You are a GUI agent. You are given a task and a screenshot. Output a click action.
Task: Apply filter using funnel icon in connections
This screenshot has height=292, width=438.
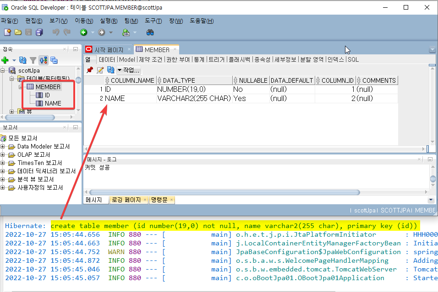click(33, 60)
